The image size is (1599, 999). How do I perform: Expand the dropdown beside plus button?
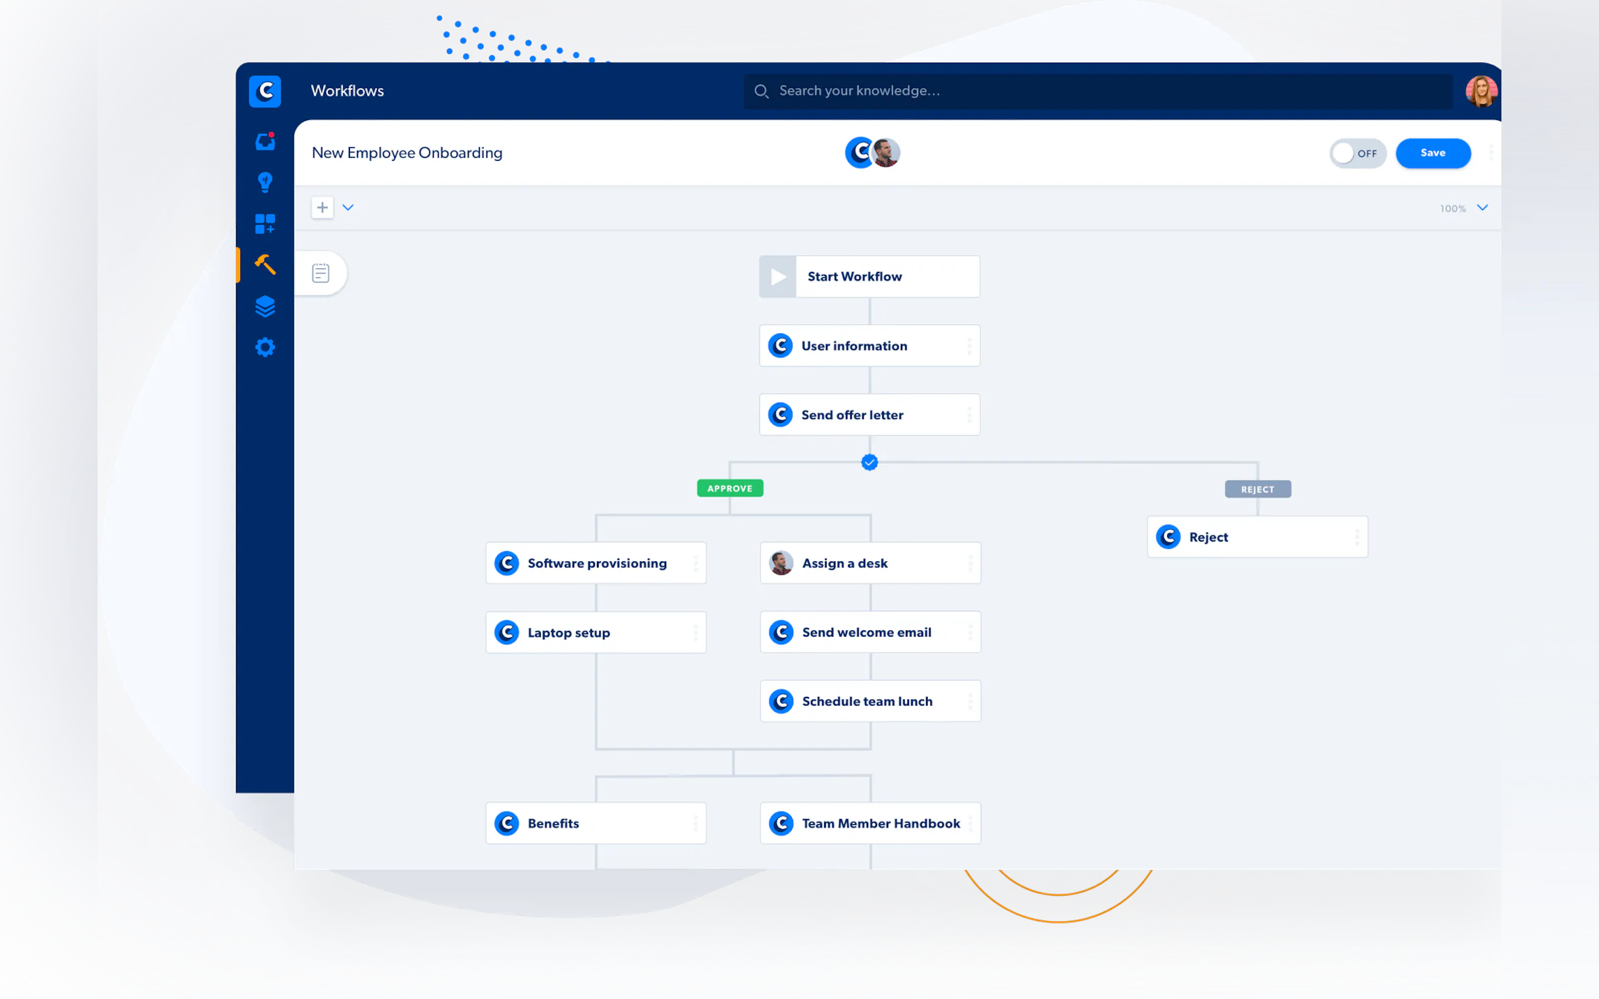347,208
